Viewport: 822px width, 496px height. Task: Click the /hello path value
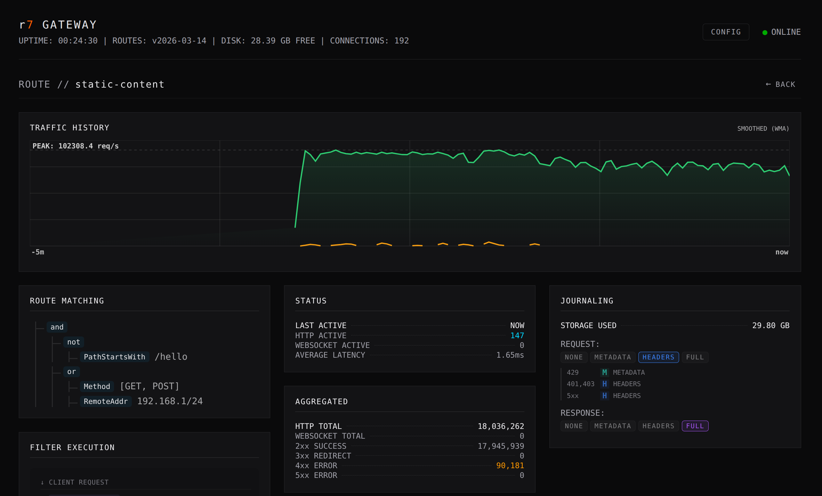point(171,357)
